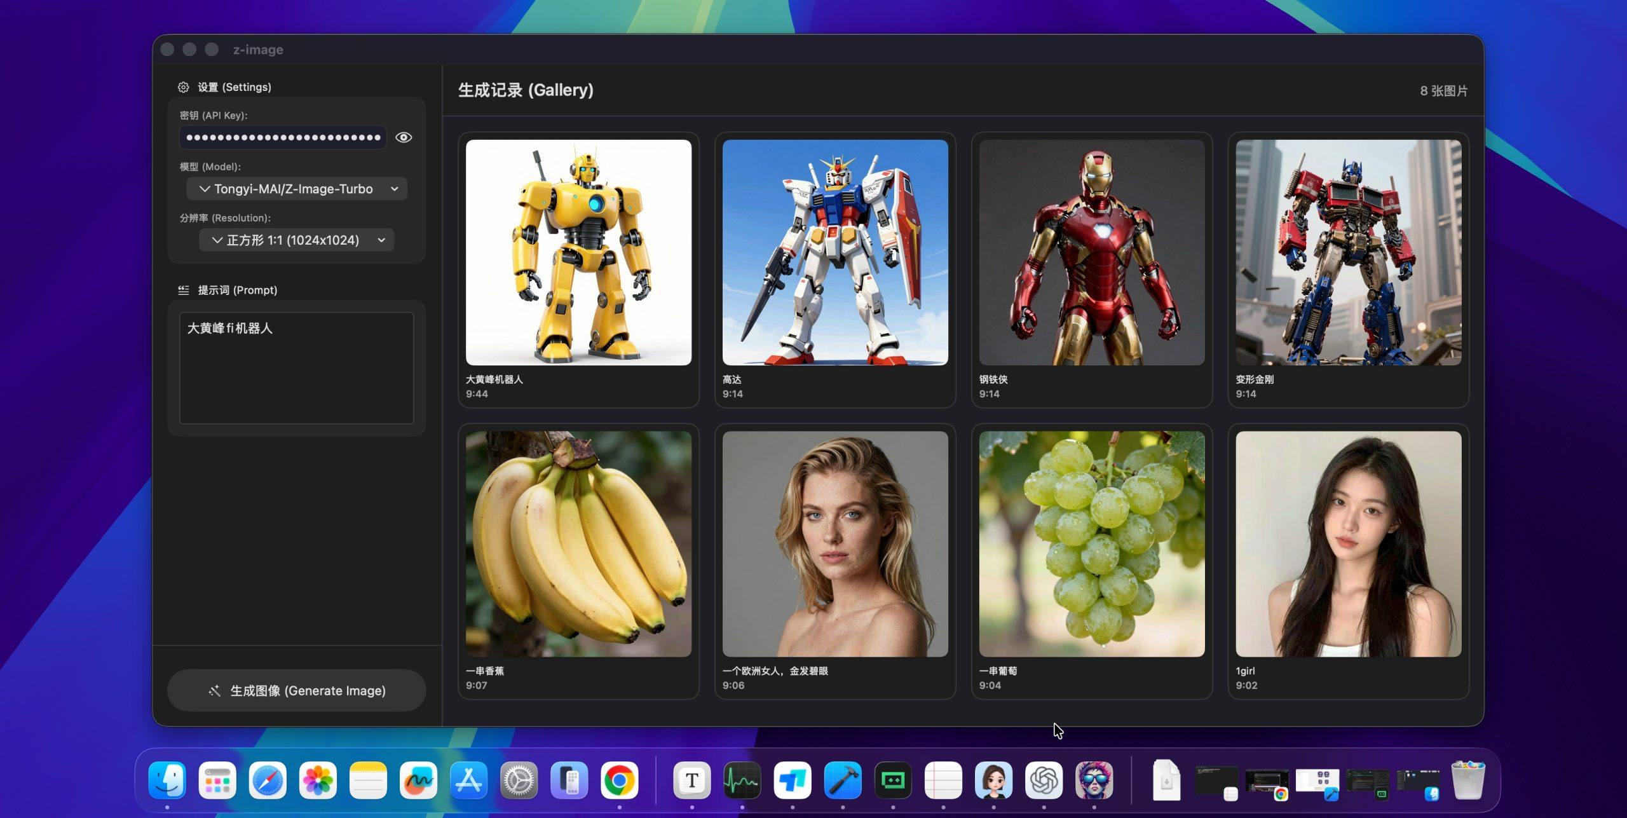The height and width of the screenshot is (818, 1627).
Task: Open the Trash in the dock
Action: 1468,780
